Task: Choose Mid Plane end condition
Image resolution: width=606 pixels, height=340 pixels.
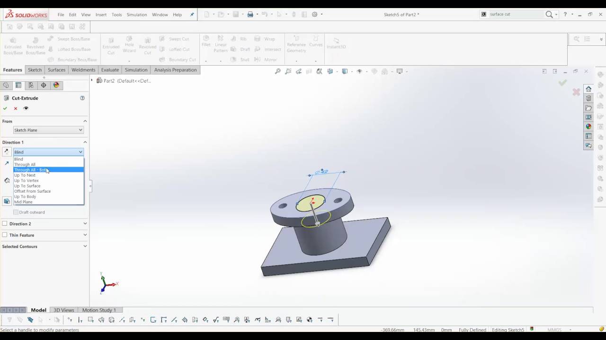Action: 48,202
